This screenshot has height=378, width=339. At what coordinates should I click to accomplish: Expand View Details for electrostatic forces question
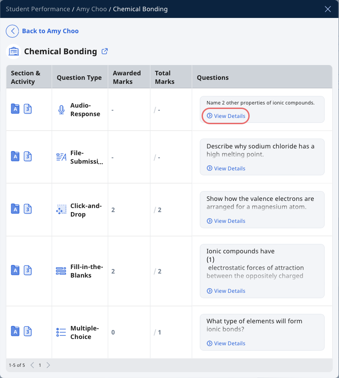[226, 291]
